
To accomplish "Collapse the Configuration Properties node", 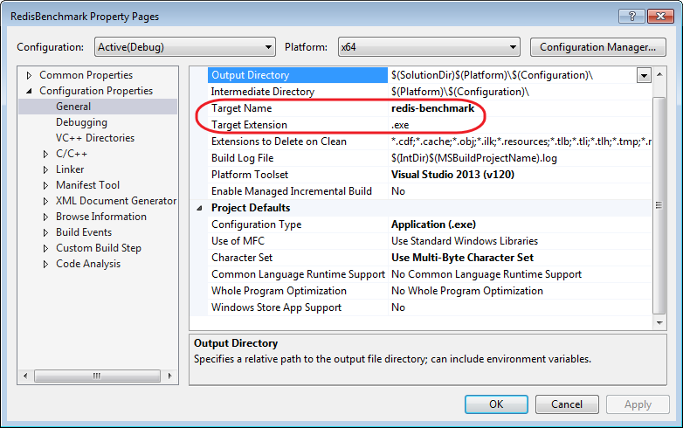I will [x=30, y=91].
